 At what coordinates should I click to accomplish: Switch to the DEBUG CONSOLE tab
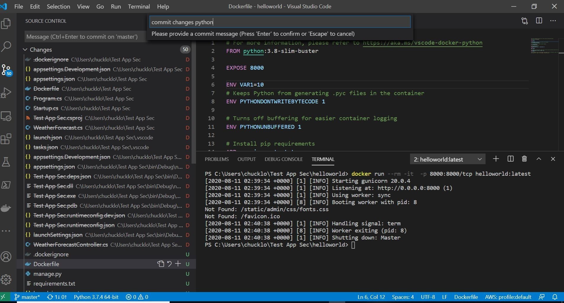pos(284,159)
